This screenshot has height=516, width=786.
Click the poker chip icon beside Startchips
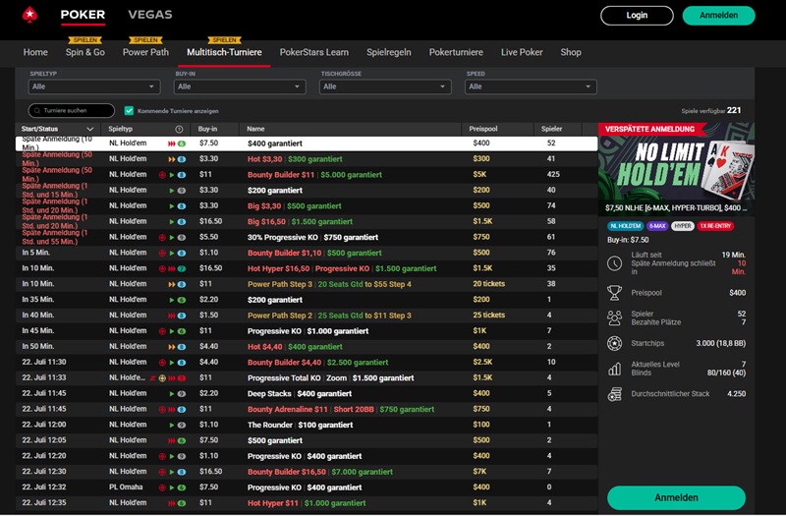coord(614,344)
